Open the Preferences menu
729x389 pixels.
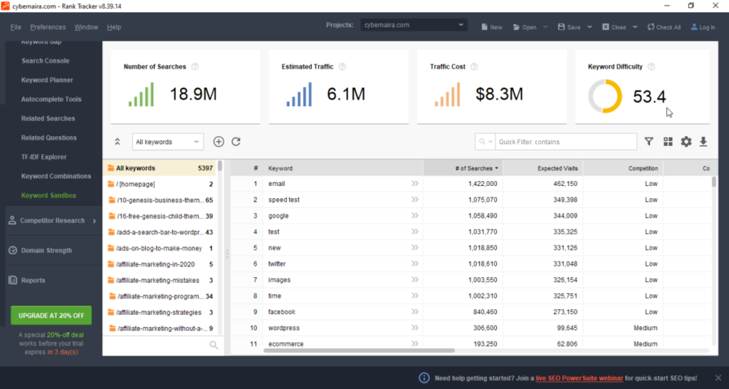tap(48, 27)
